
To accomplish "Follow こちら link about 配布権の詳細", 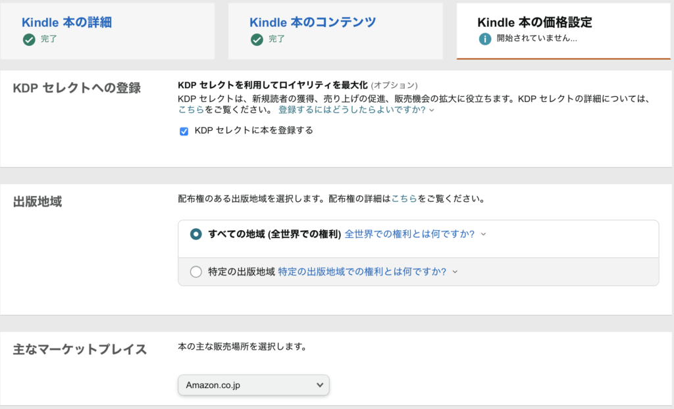I will (x=404, y=198).
